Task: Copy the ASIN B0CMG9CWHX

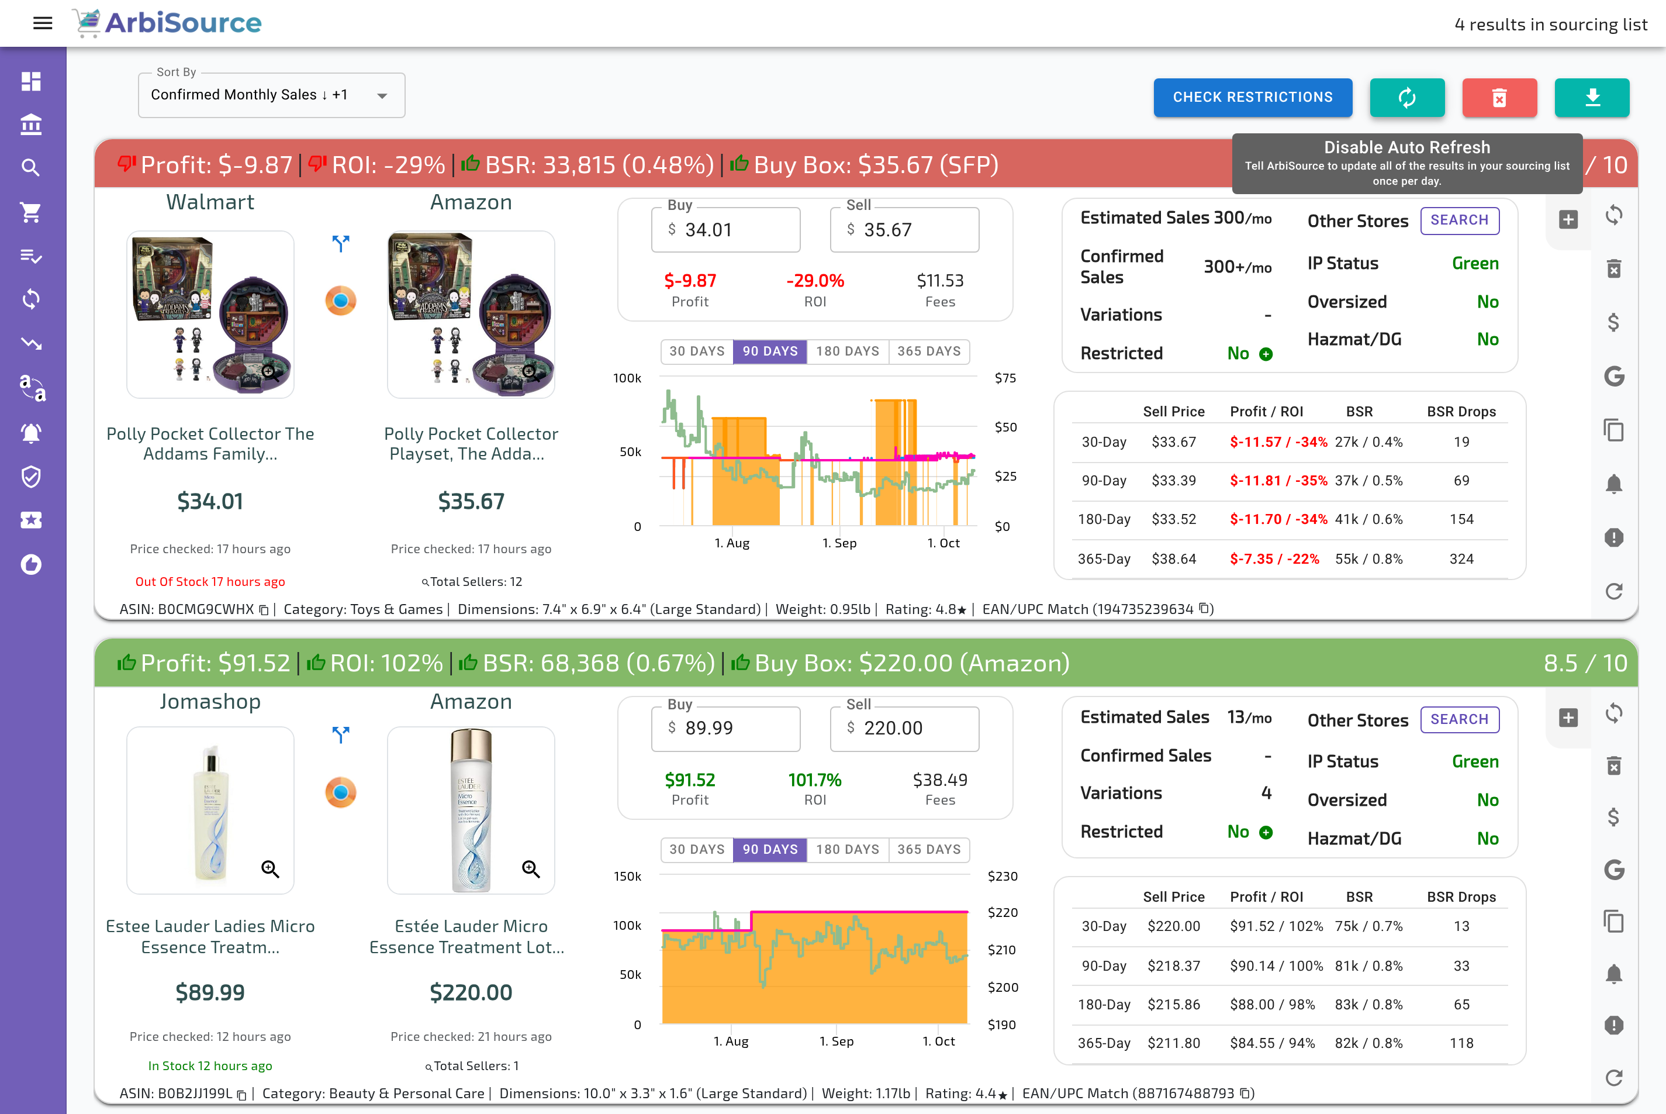Action: (264, 611)
